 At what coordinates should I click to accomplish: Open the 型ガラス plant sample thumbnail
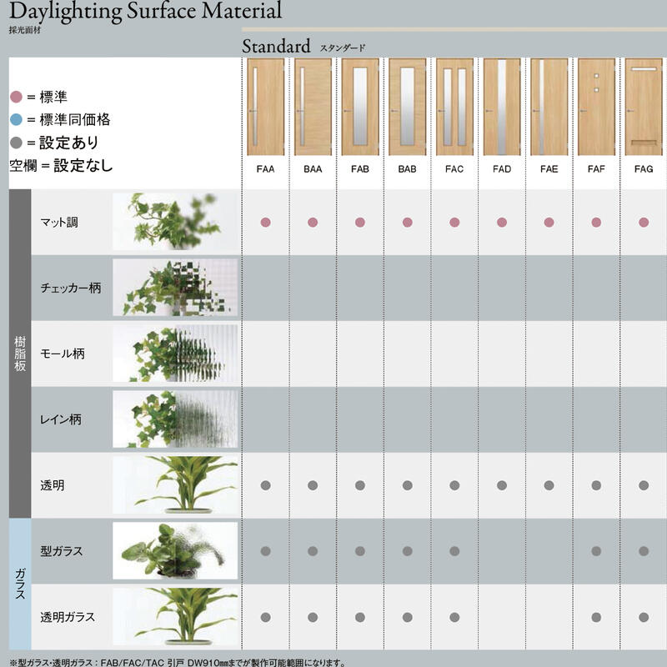click(175, 551)
